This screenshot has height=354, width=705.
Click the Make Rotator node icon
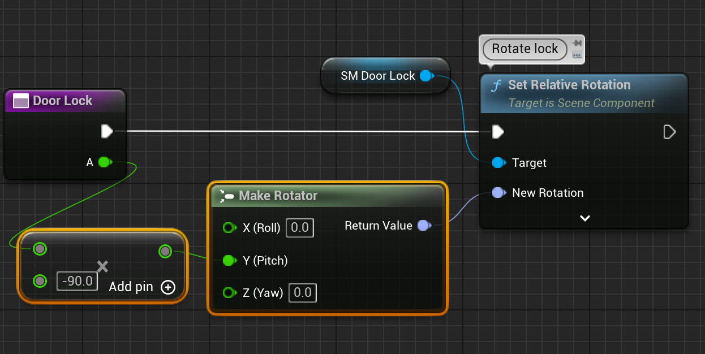pos(226,196)
